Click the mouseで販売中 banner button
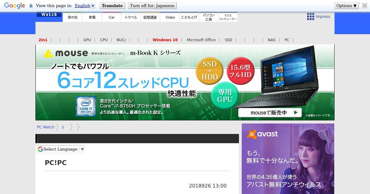 (270, 112)
